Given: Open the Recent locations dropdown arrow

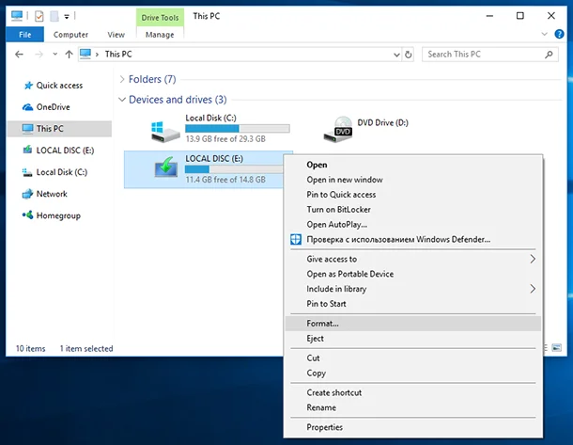Looking at the screenshot, I should [54, 55].
